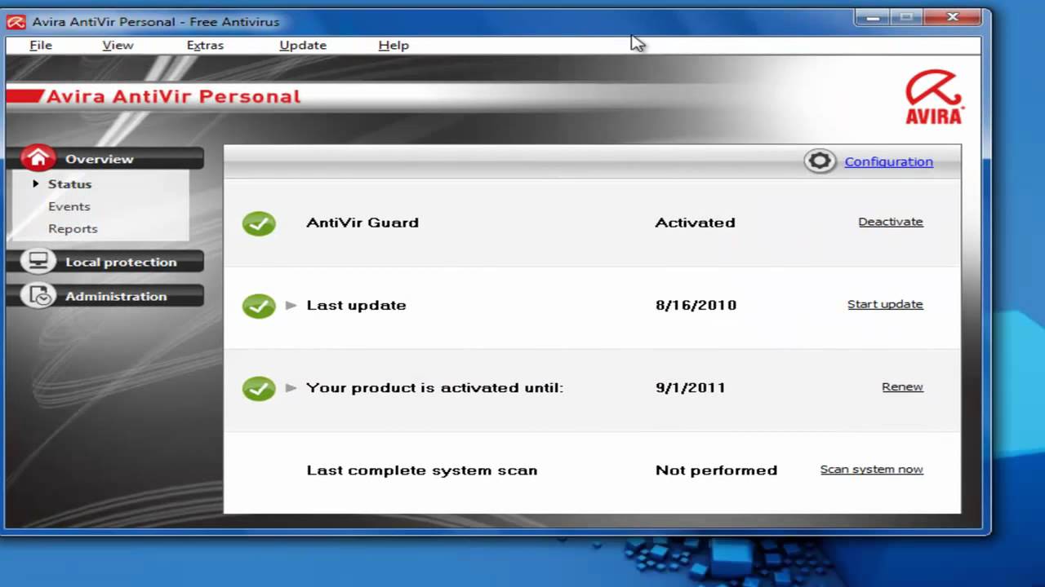Image resolution: width=1045 pixels, height=587 pixels.
Task: Expand the Local protection section
Action: tap(106, 262)
